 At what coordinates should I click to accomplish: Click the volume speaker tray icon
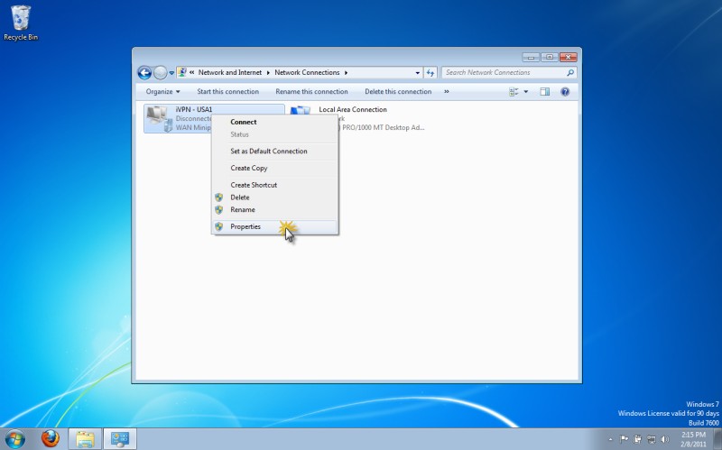pyautogui.click(x=664, y=439)
